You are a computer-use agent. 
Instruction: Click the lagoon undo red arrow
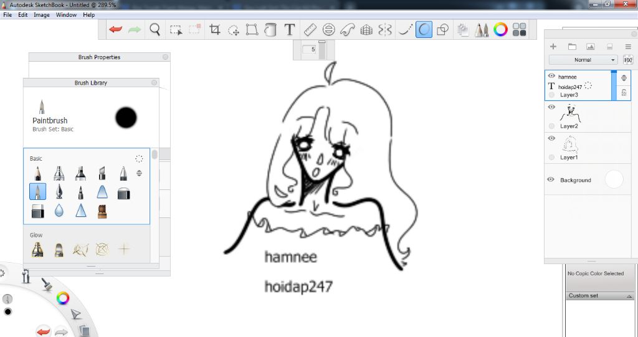pyautogui.click(x=43, y=331)
